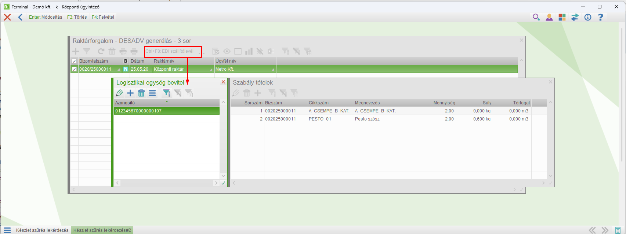
Task: Select Pesto szósz description cell
Action: pos(387,119)
